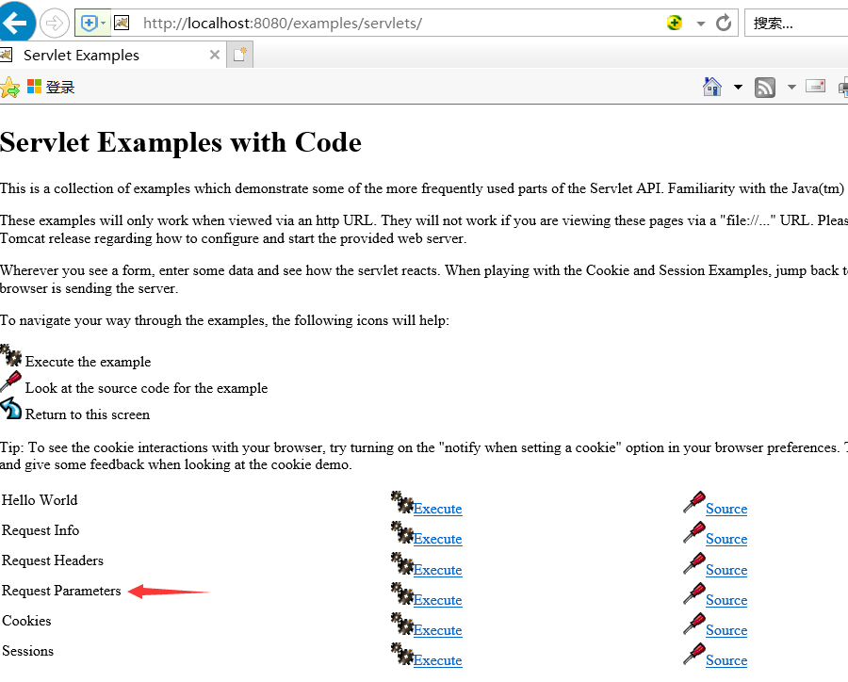View Source for Request Info

[726, 539]
